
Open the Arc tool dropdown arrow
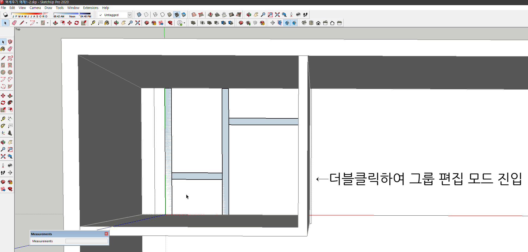37,23
